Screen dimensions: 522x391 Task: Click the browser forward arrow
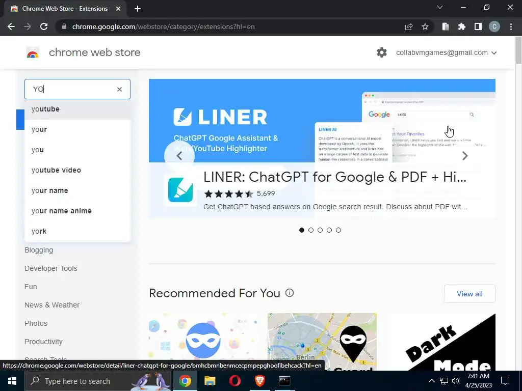point(28,26)
